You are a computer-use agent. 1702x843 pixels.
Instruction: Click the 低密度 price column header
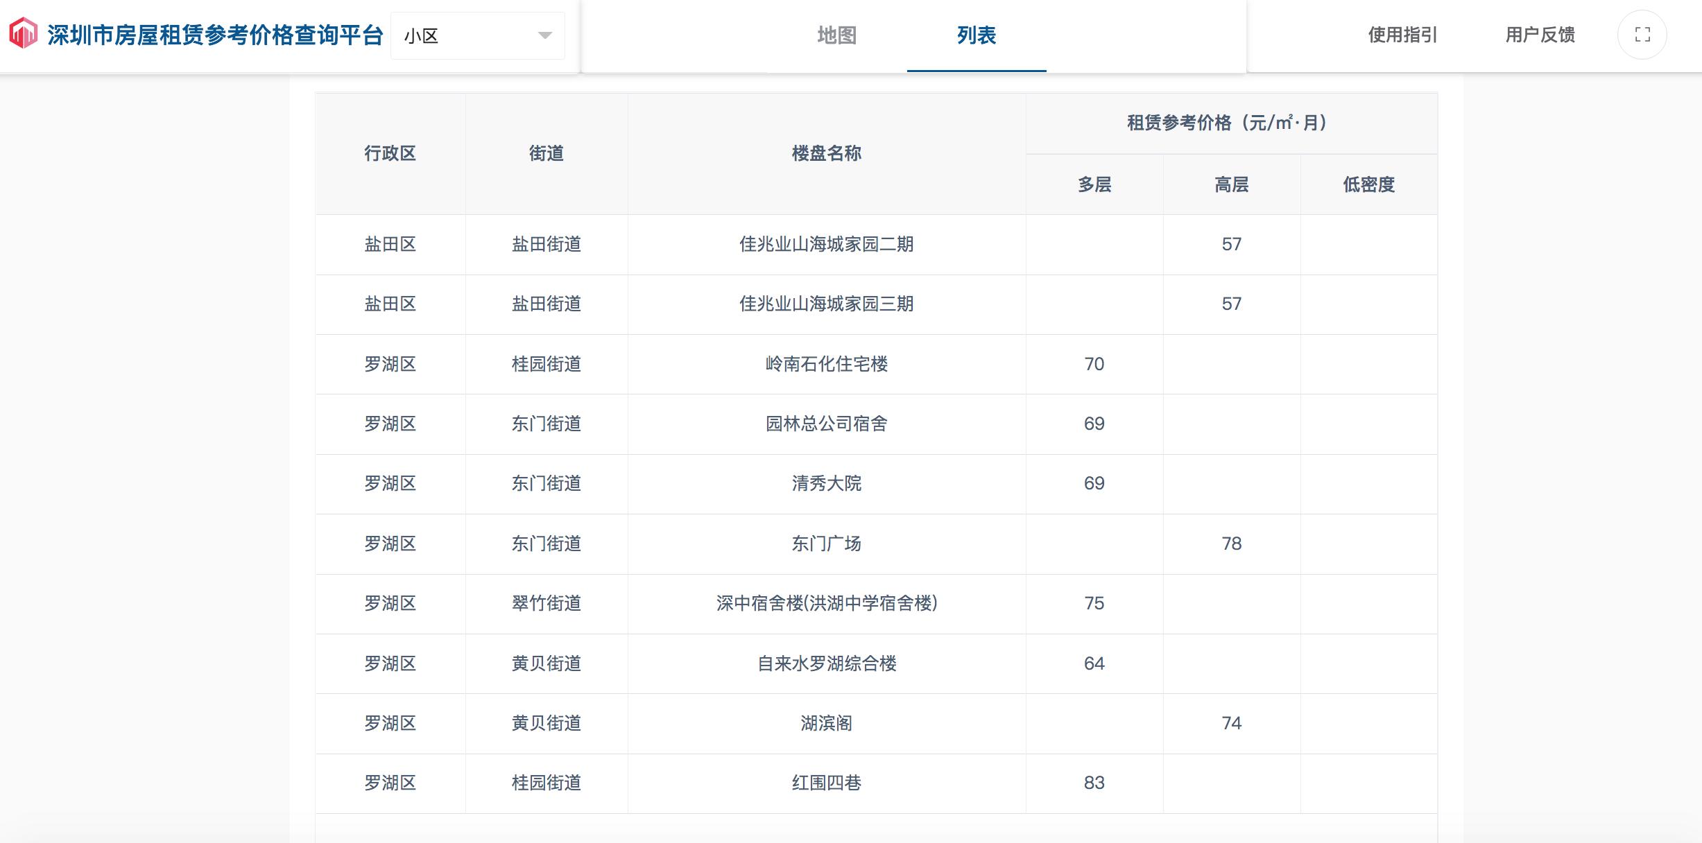click(1368, 184)
